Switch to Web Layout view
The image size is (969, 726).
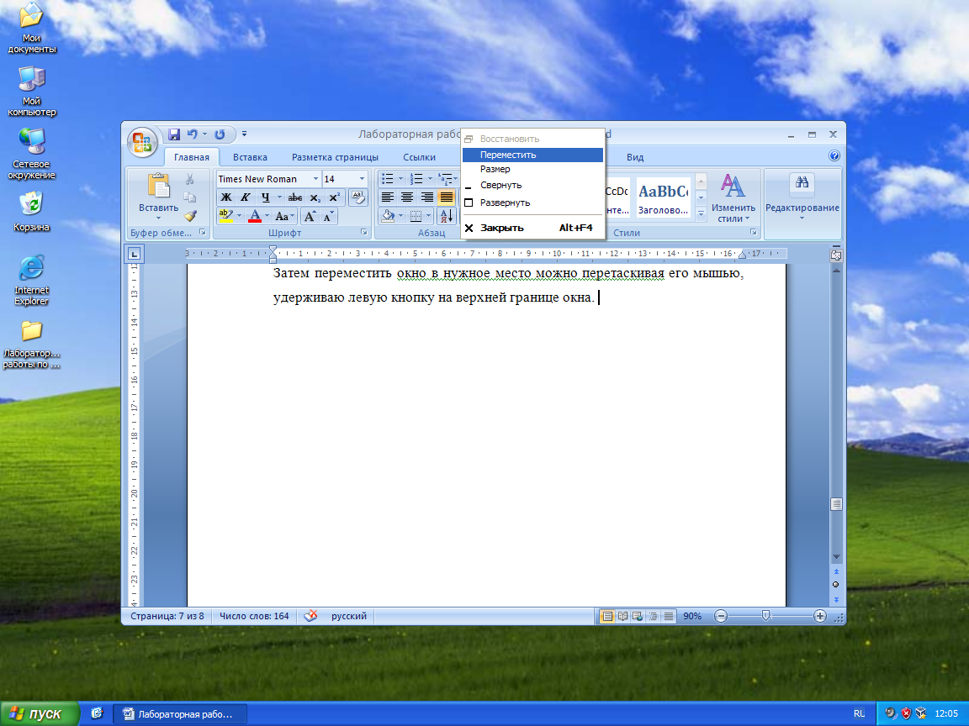[638, 616]
